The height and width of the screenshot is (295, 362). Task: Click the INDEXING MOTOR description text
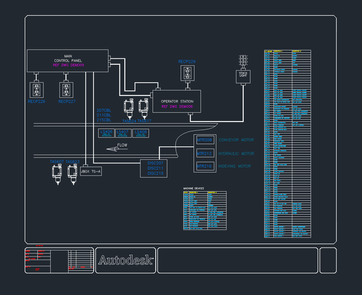[x=235, y=166]
